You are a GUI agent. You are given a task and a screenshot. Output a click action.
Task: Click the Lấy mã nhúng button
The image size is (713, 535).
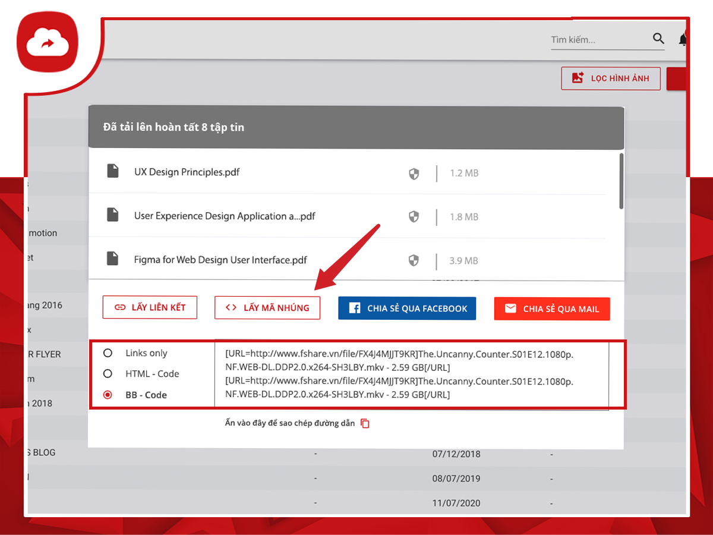coord(267,308)
